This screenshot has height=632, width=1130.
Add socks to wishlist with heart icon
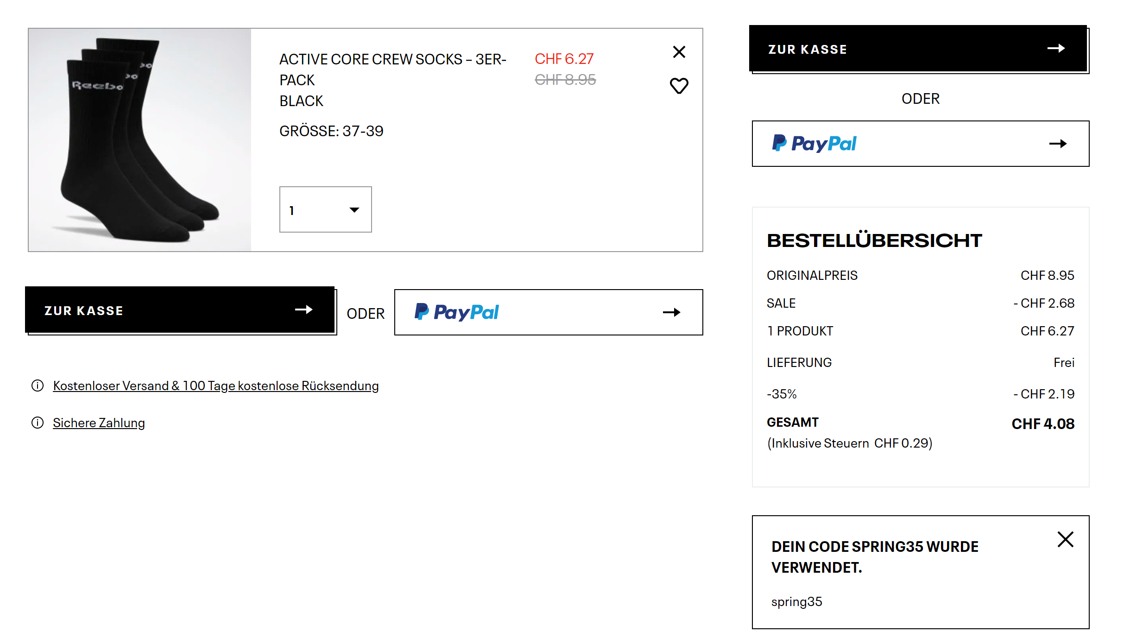click(679, 86)
